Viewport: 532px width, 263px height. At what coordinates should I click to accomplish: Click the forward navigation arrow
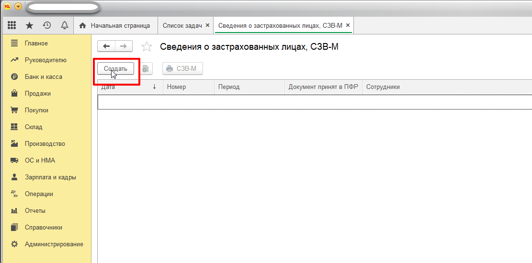point(123,46)
